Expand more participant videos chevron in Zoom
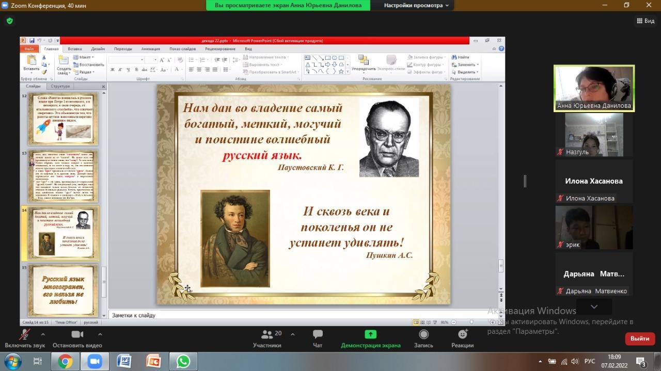661x371 pixels. pos(594,307)
